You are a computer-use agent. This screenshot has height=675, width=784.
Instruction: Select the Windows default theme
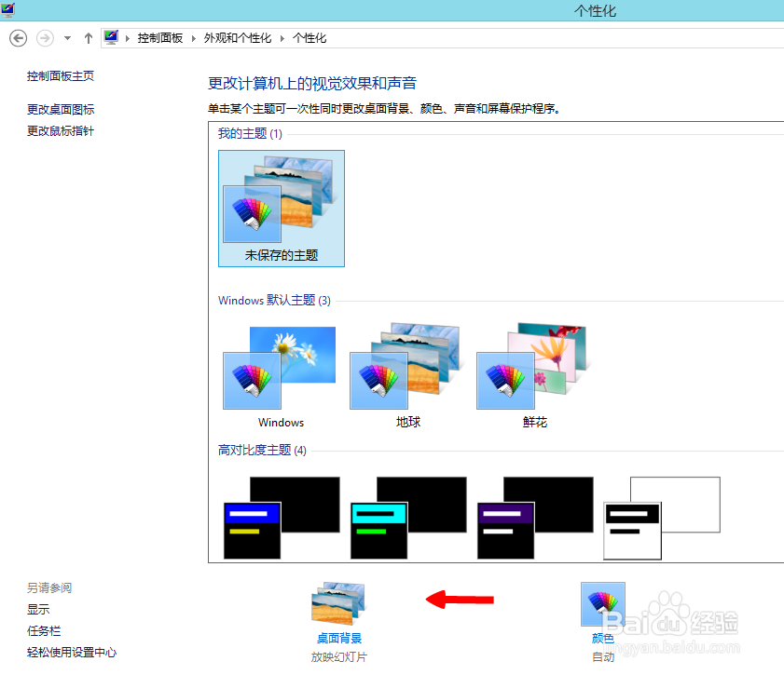(281, 376)
